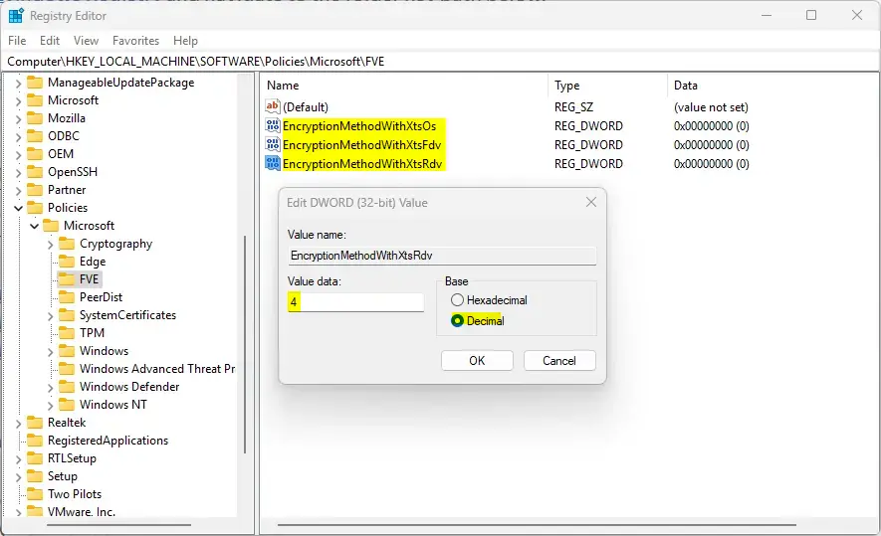Click the Two Pilots folder icon
Viewport: 881px width, 536px height.
pos(35,494)
